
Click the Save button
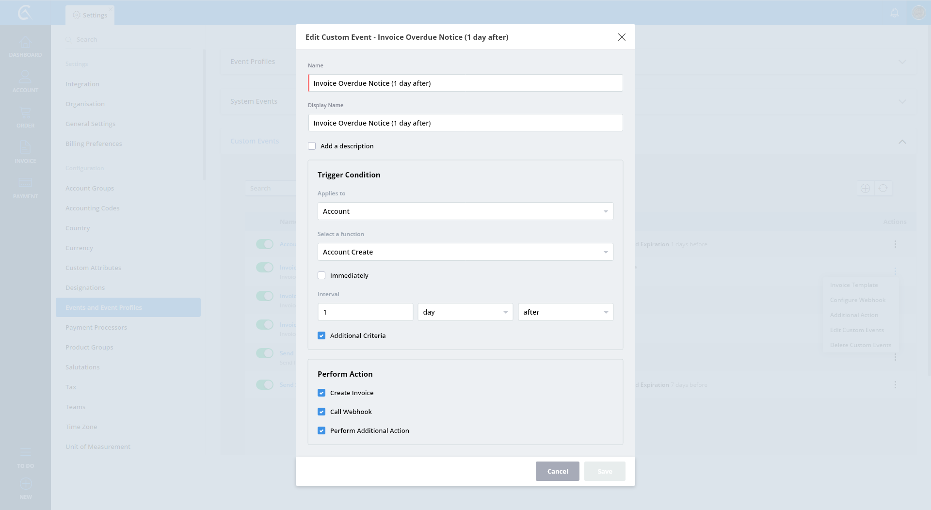[x=605, y=471]
